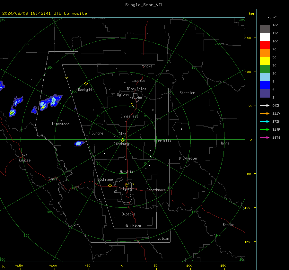This screenshot has width=289, height=270.
Task: Click the orange 111V arrow icon
Action: click(265, 114)
